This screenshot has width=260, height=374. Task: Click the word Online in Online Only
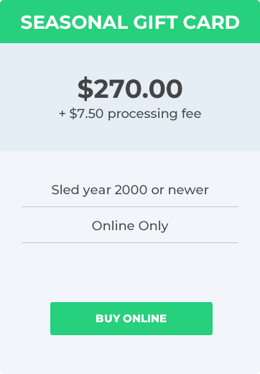point(113,226)
